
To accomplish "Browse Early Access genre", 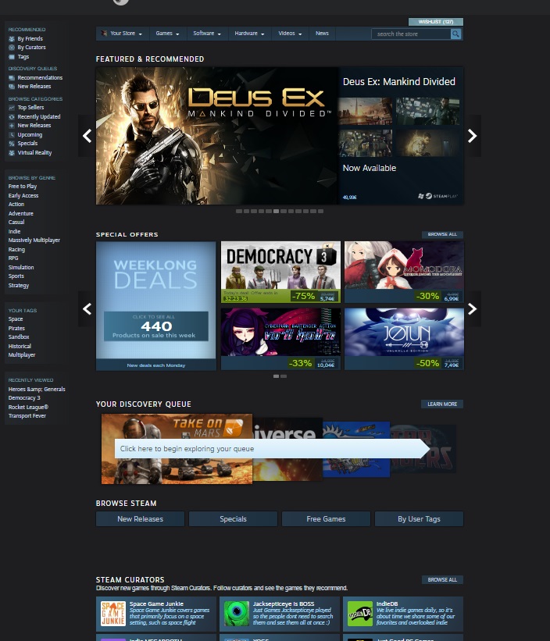I will [x=23, y=196].
